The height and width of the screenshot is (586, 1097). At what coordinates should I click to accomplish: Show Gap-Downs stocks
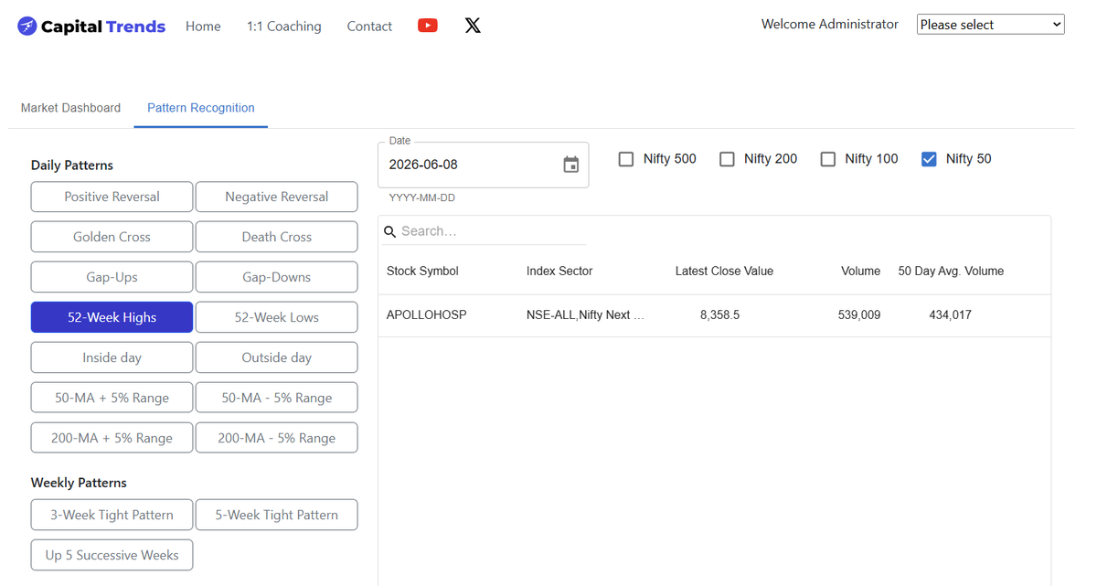coord(277,277)
